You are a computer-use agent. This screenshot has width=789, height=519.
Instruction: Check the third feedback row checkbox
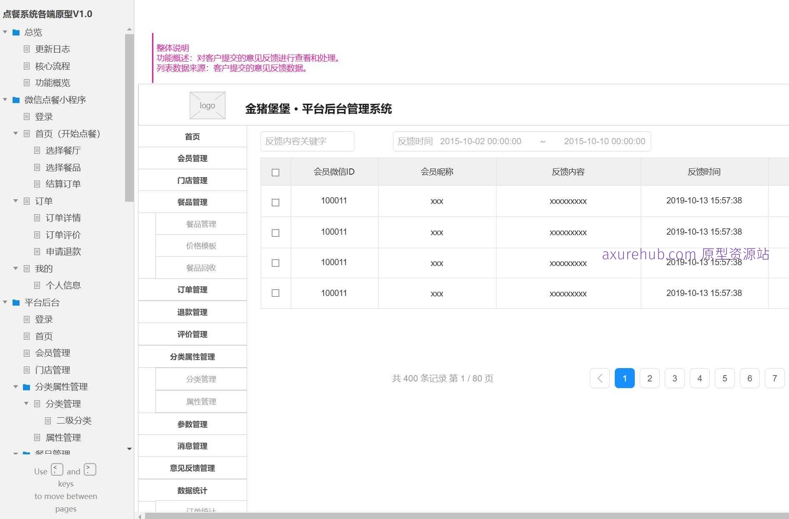276,263
